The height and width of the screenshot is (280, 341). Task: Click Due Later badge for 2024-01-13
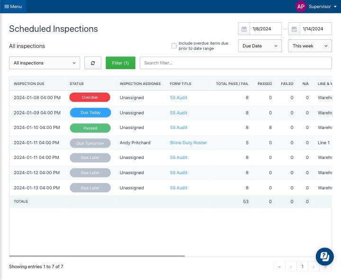[90, 188]
